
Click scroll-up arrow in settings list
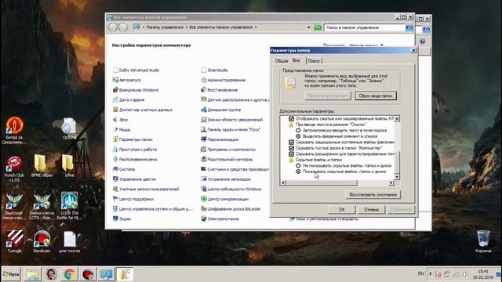tap(397, 119)
